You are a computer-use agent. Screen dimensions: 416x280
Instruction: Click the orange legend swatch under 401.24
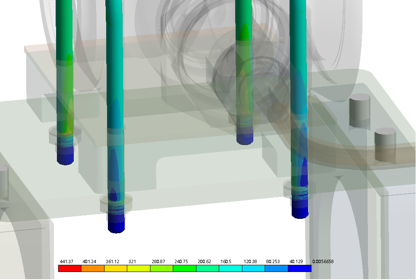(x=93, y=268)
